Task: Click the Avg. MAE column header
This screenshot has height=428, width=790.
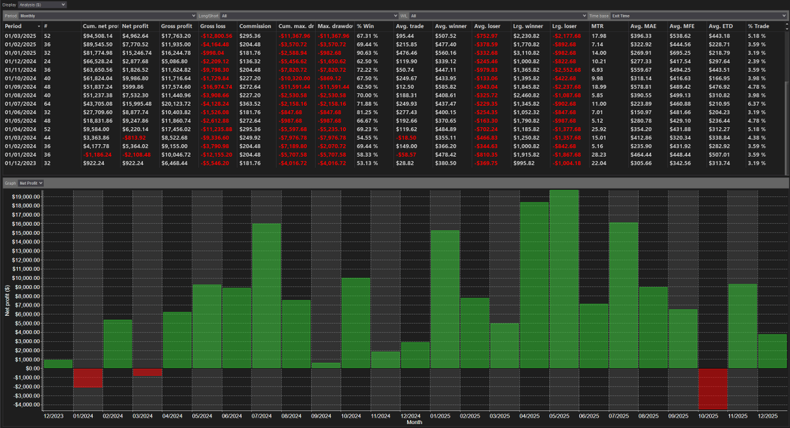Action: (643, 26)
